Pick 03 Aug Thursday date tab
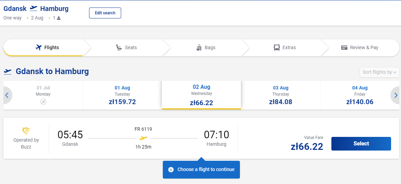Image resolution: width=401 pixels, height=184 pixels. click(x=281, y=95)
